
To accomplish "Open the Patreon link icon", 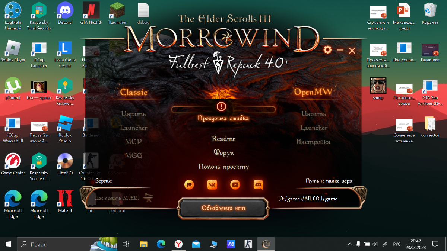I will [x=190, y=184].
